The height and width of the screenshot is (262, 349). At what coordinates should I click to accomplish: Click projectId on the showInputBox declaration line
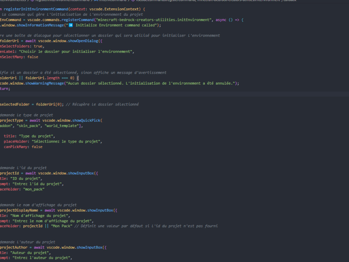click(9, 173)
